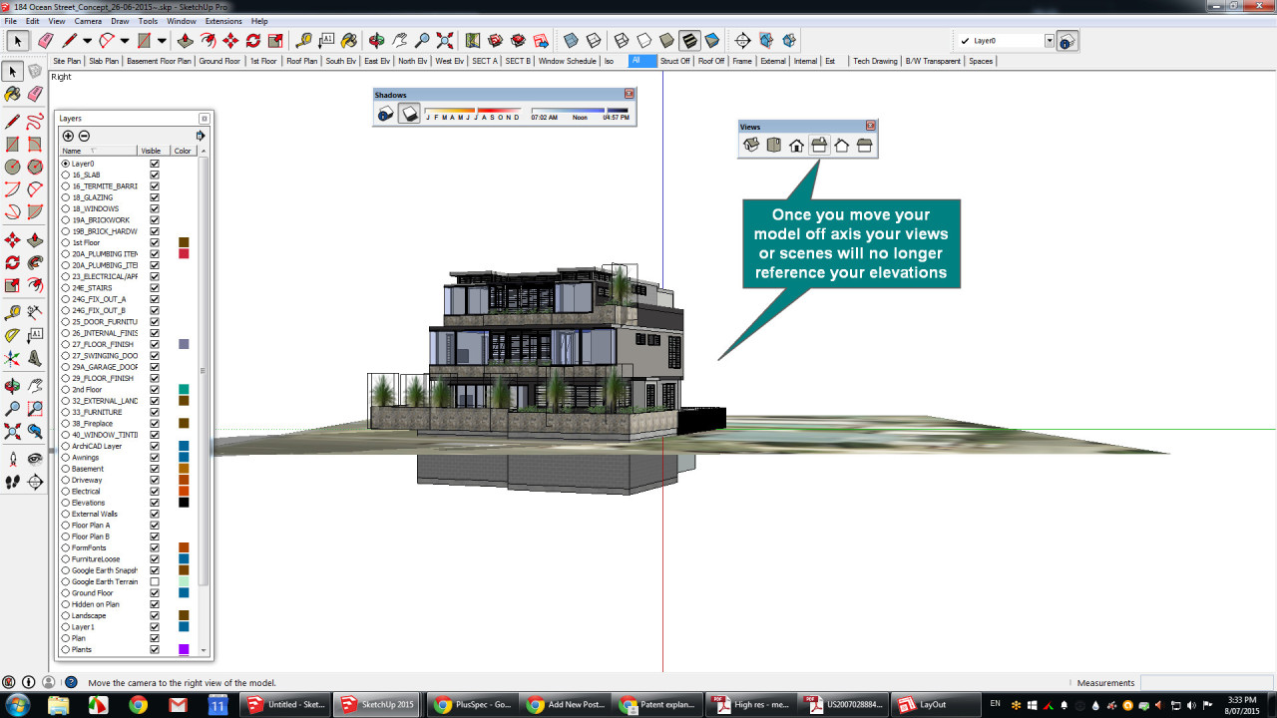
Task: Select the Circle tool in left toolbar
Action: [x=13, y=167]
